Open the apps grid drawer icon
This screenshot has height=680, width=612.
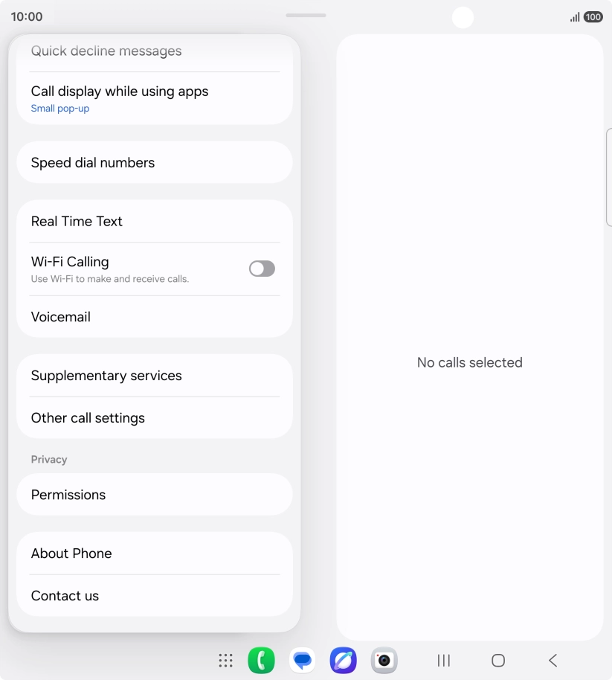[225, 661]
